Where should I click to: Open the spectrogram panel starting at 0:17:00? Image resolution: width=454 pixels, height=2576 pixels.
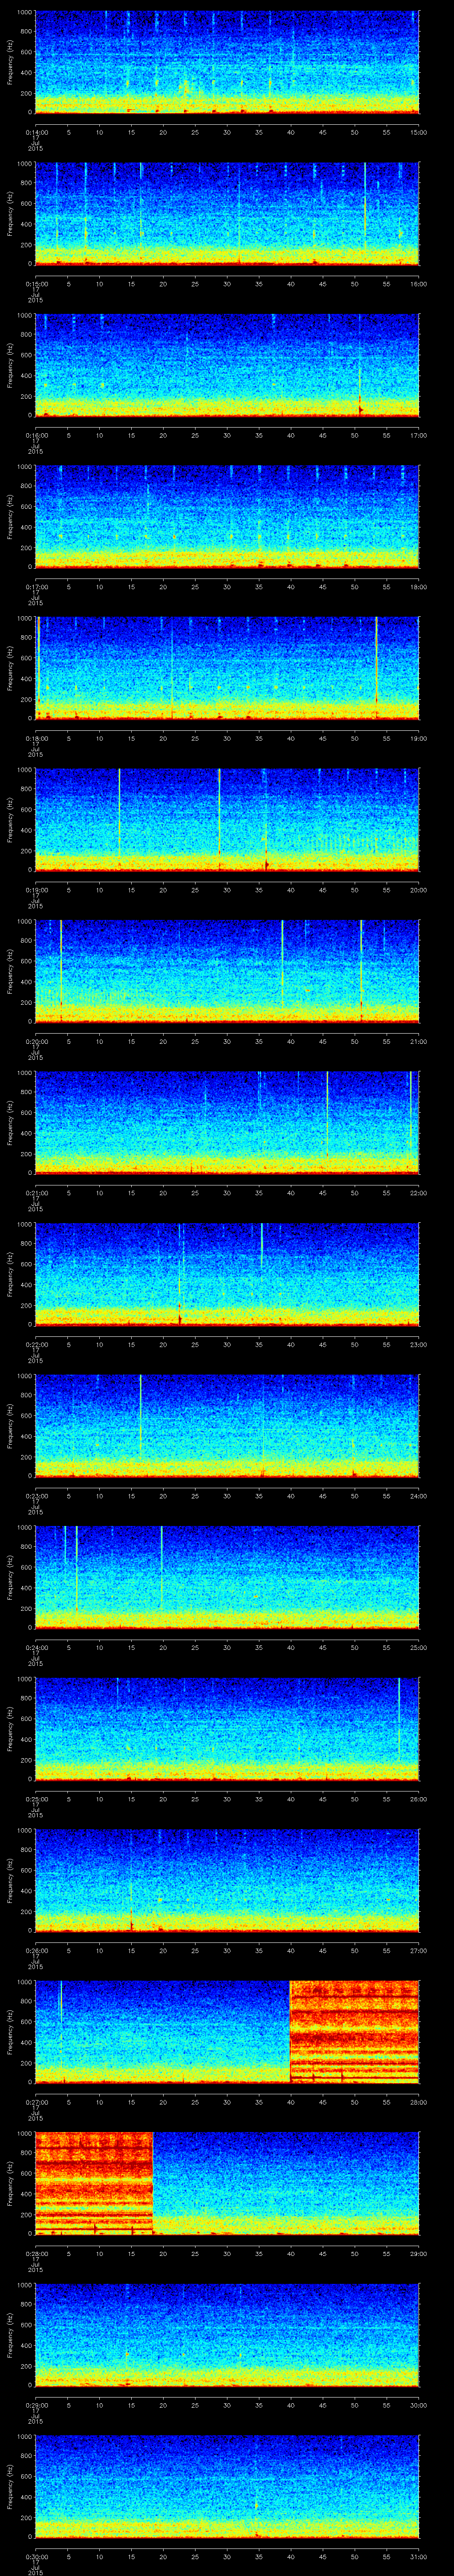pos(227,516)
